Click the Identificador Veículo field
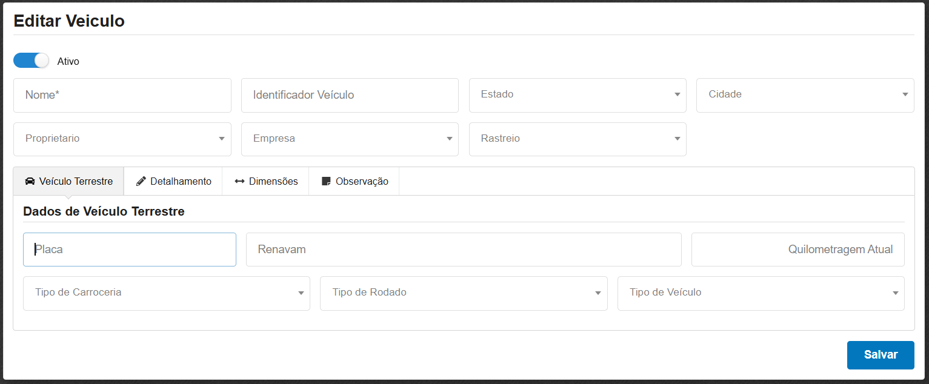 [350, 95]
